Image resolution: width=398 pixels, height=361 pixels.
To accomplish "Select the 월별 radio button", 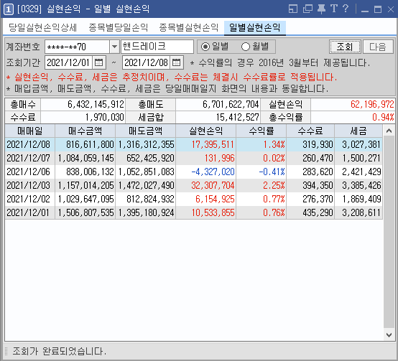I will pyautogui.click(x=246, y=47).
